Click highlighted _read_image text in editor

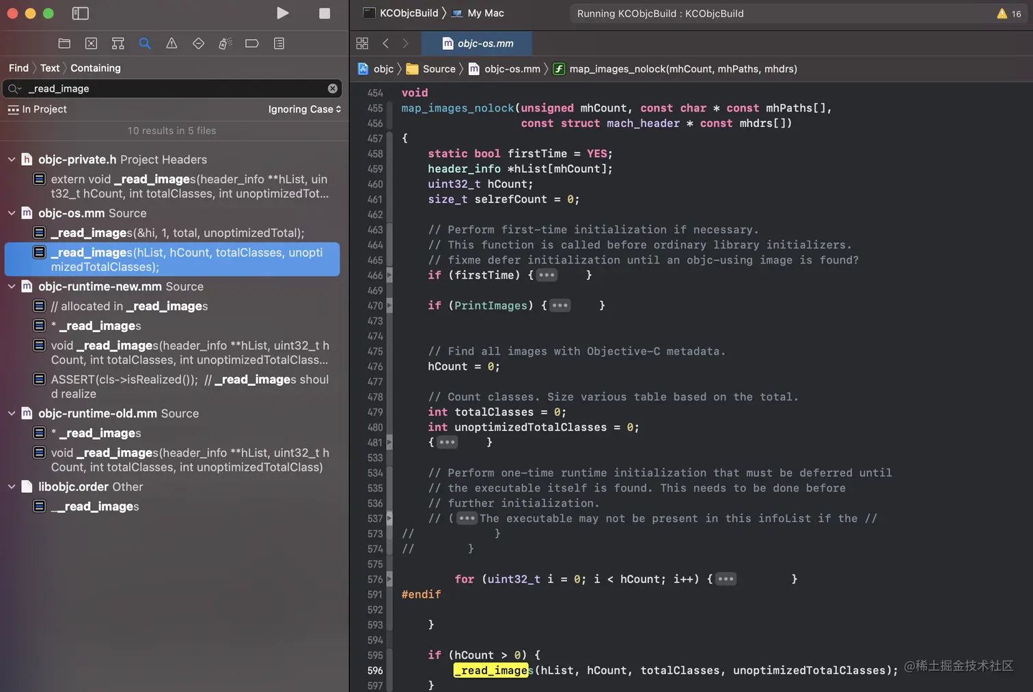tap(491, 670)
